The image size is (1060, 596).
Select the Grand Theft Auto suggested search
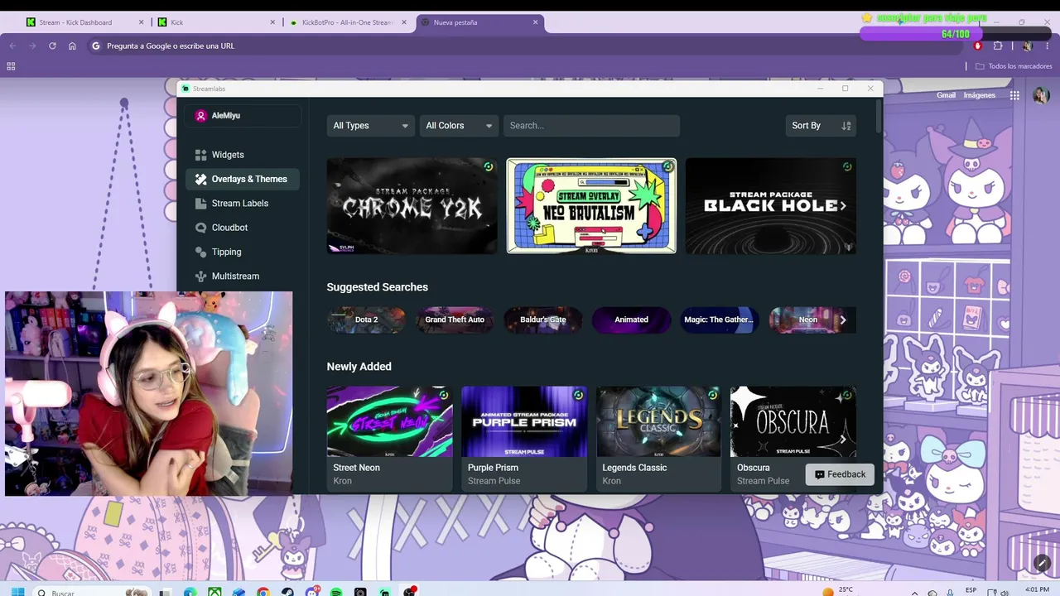click(x=455, y=320)
